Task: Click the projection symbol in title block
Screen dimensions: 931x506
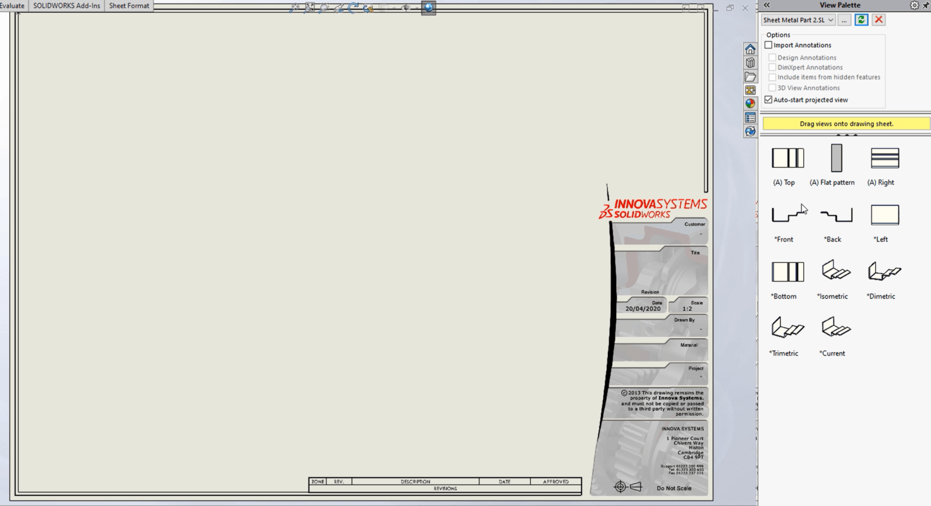Action: tap(628, 487)
